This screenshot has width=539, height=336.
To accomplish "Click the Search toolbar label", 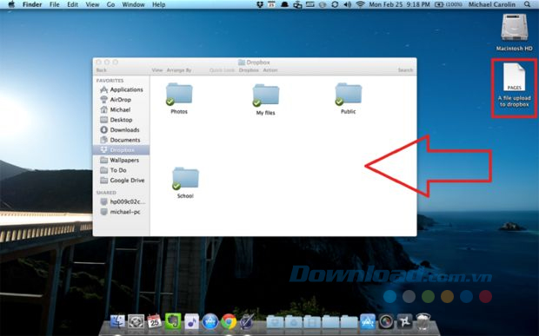I will (x=405, y=70).
